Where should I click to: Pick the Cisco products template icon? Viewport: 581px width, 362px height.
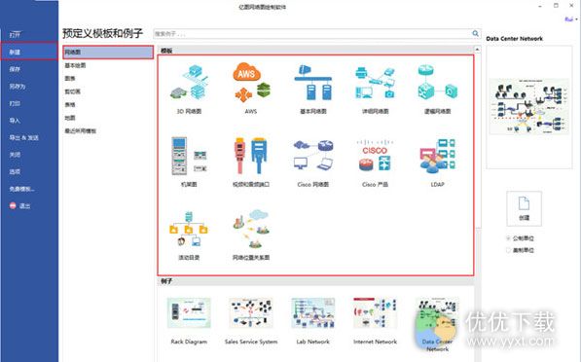tap(375, 156)
